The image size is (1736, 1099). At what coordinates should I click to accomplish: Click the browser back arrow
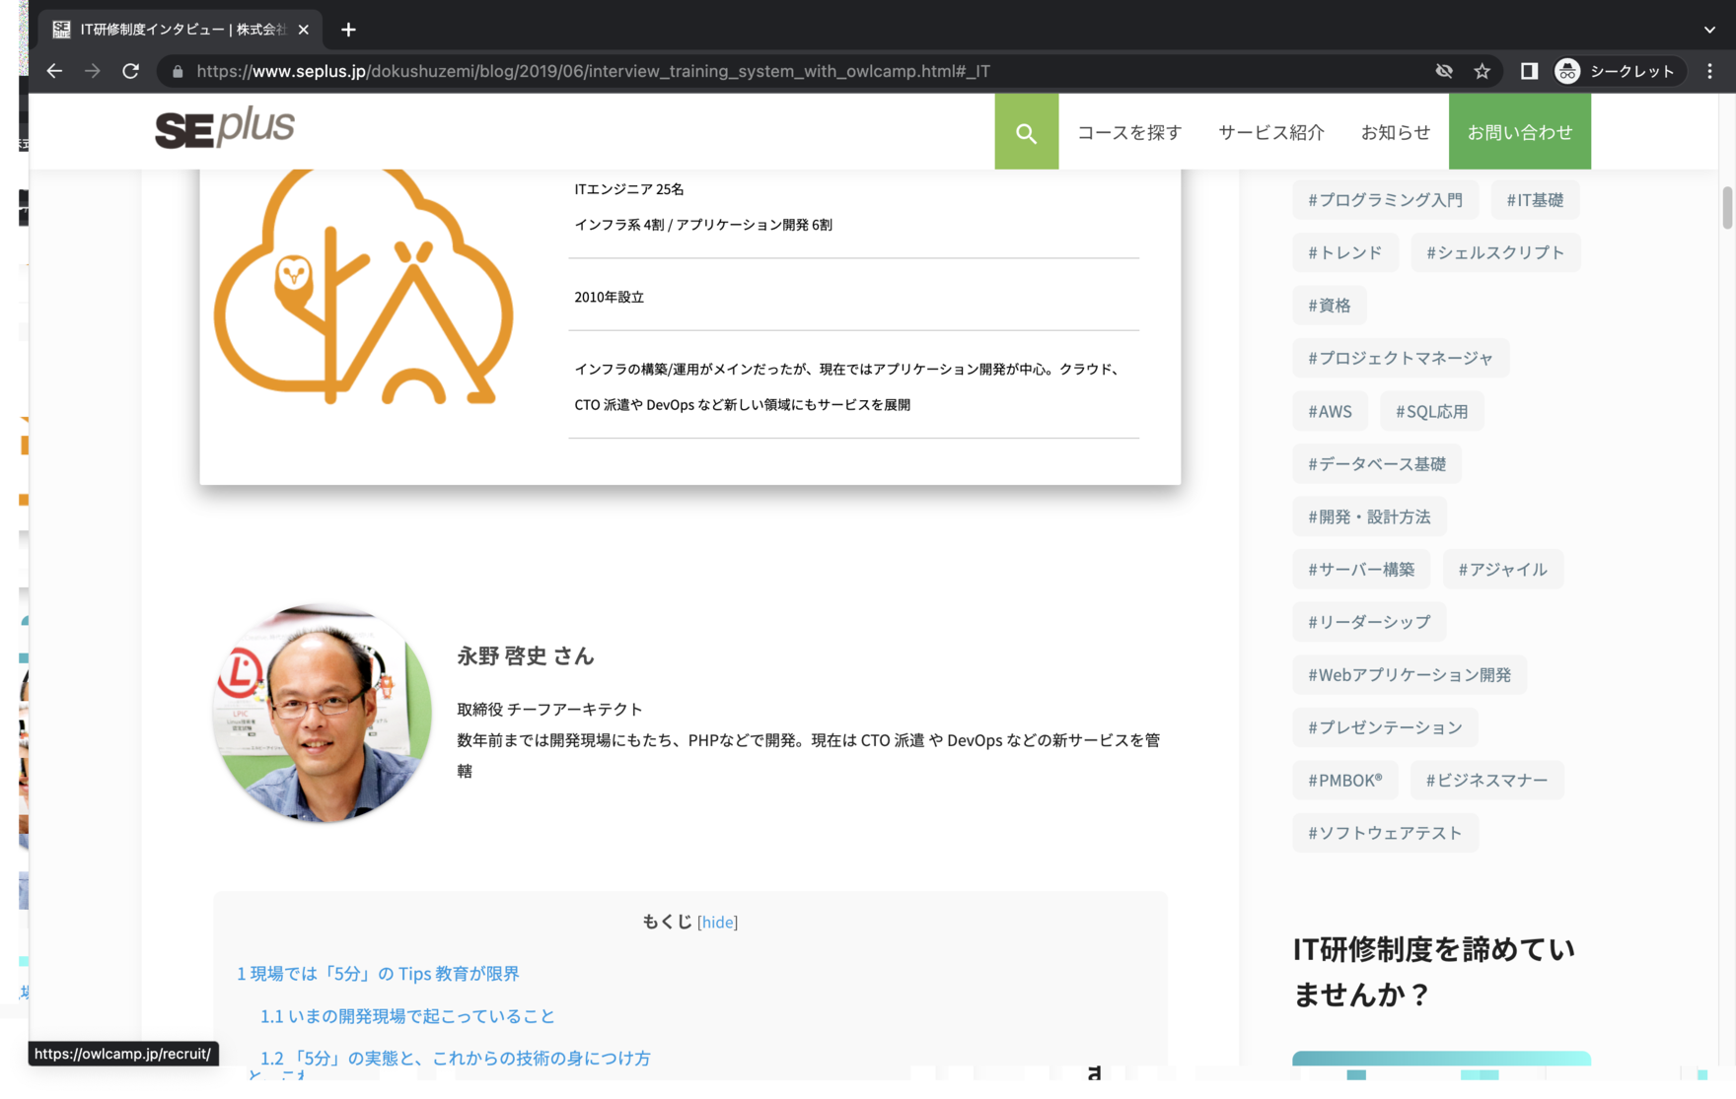54,71
